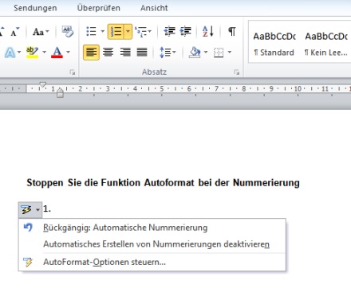Image resolution: width=351 pixels, height=308 pixels.
Task: Click the multilevel list icon
Action: (140, 32)
